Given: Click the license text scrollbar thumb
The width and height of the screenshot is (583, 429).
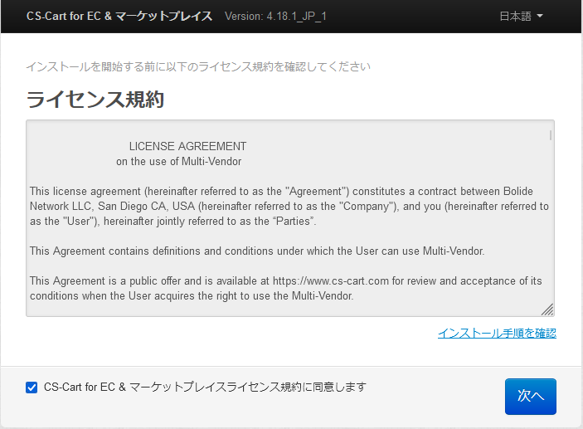Looking at the screenshot, I should coord(551,135).
